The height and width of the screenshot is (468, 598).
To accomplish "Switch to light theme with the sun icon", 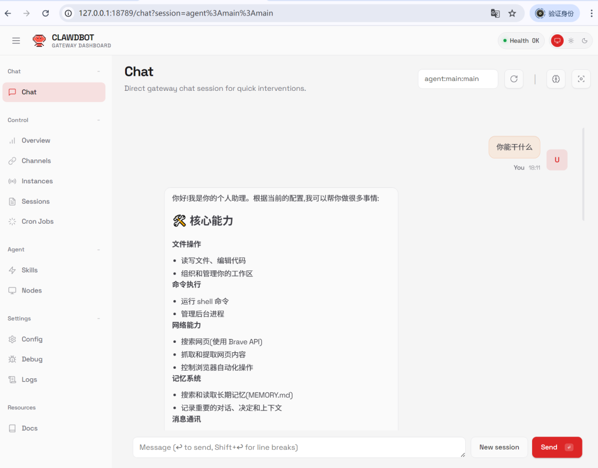I will [571, 40].
